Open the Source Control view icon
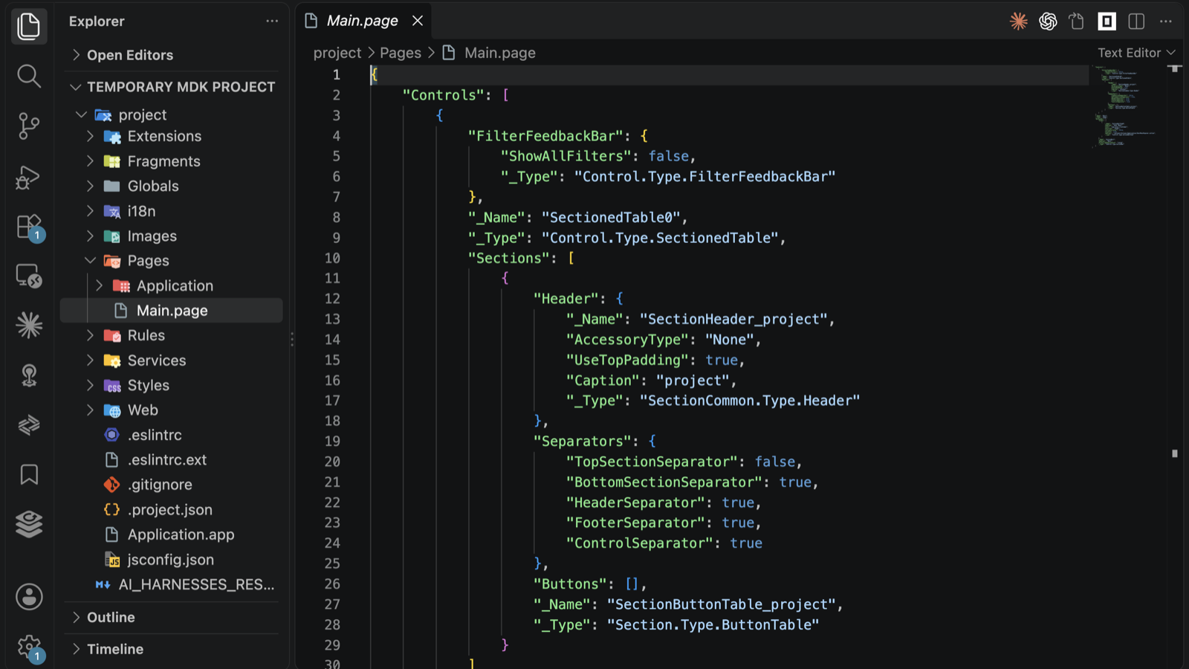 pos(29,126)
